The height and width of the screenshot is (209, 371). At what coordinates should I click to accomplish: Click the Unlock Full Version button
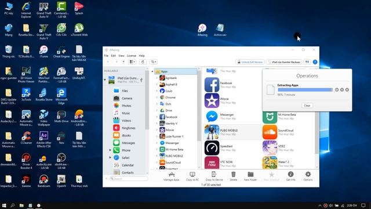[250, 62]
